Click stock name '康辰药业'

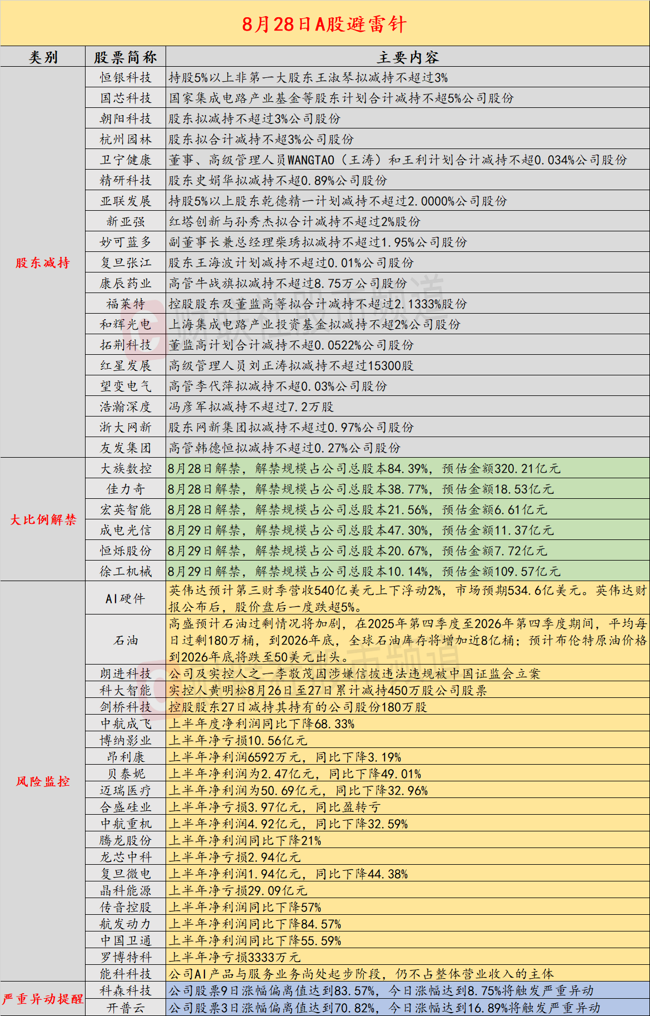pos(126,283)
